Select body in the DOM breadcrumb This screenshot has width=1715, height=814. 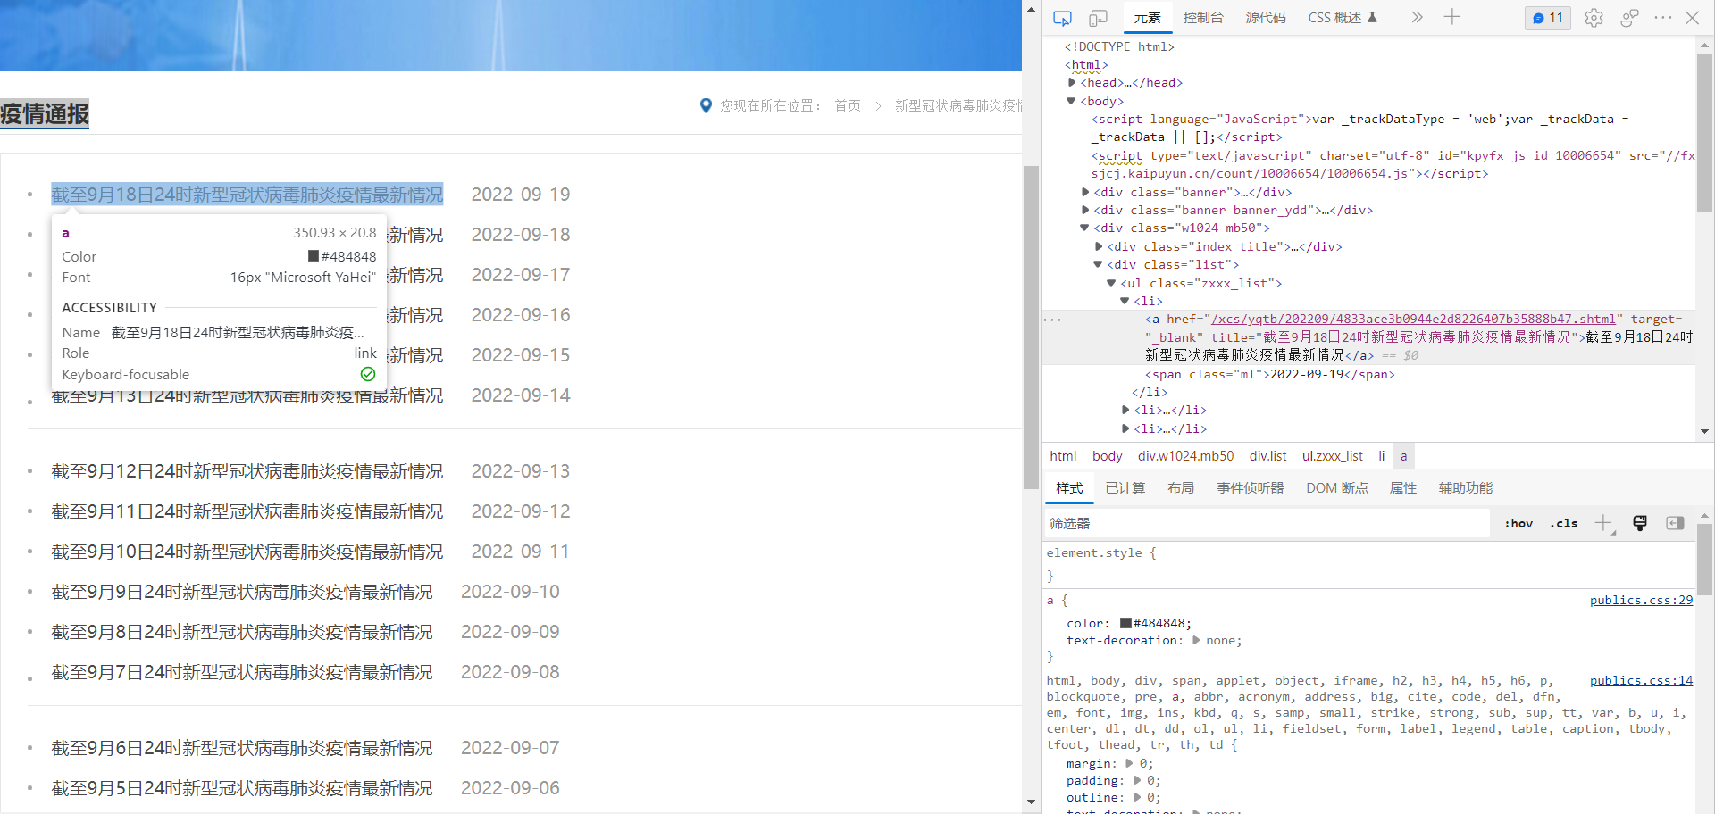pyautogui.click(x=1107, y=456)
